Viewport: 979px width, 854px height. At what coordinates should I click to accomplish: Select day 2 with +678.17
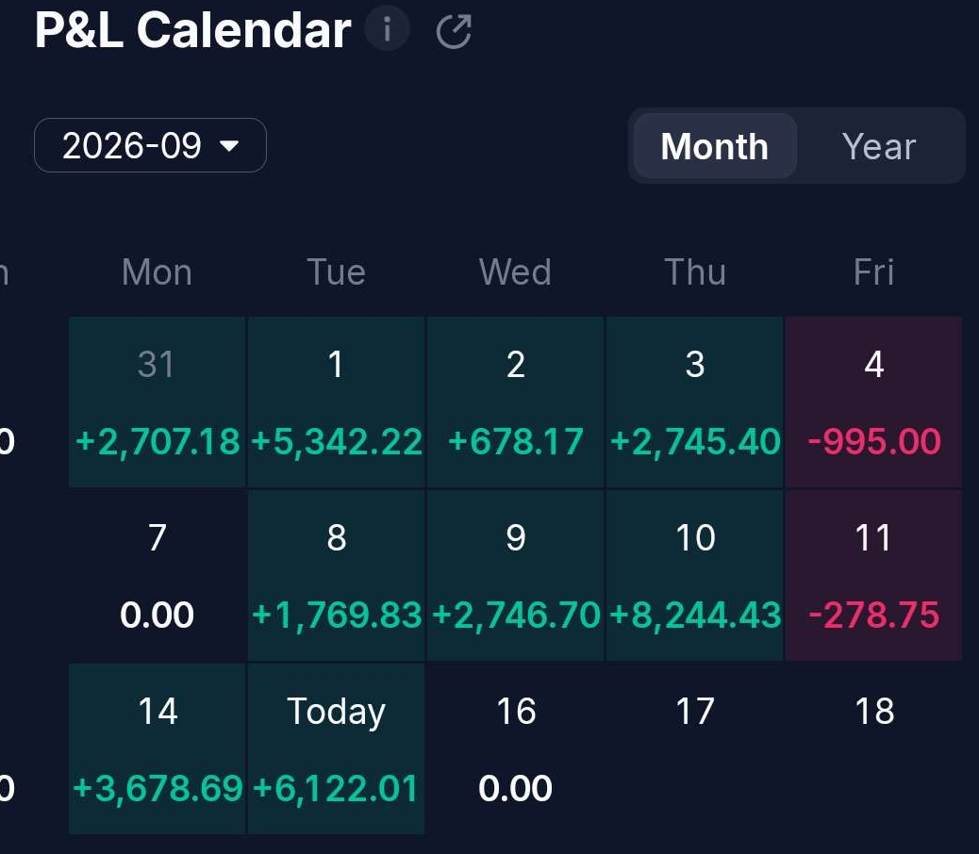click(x=515, y=402)
